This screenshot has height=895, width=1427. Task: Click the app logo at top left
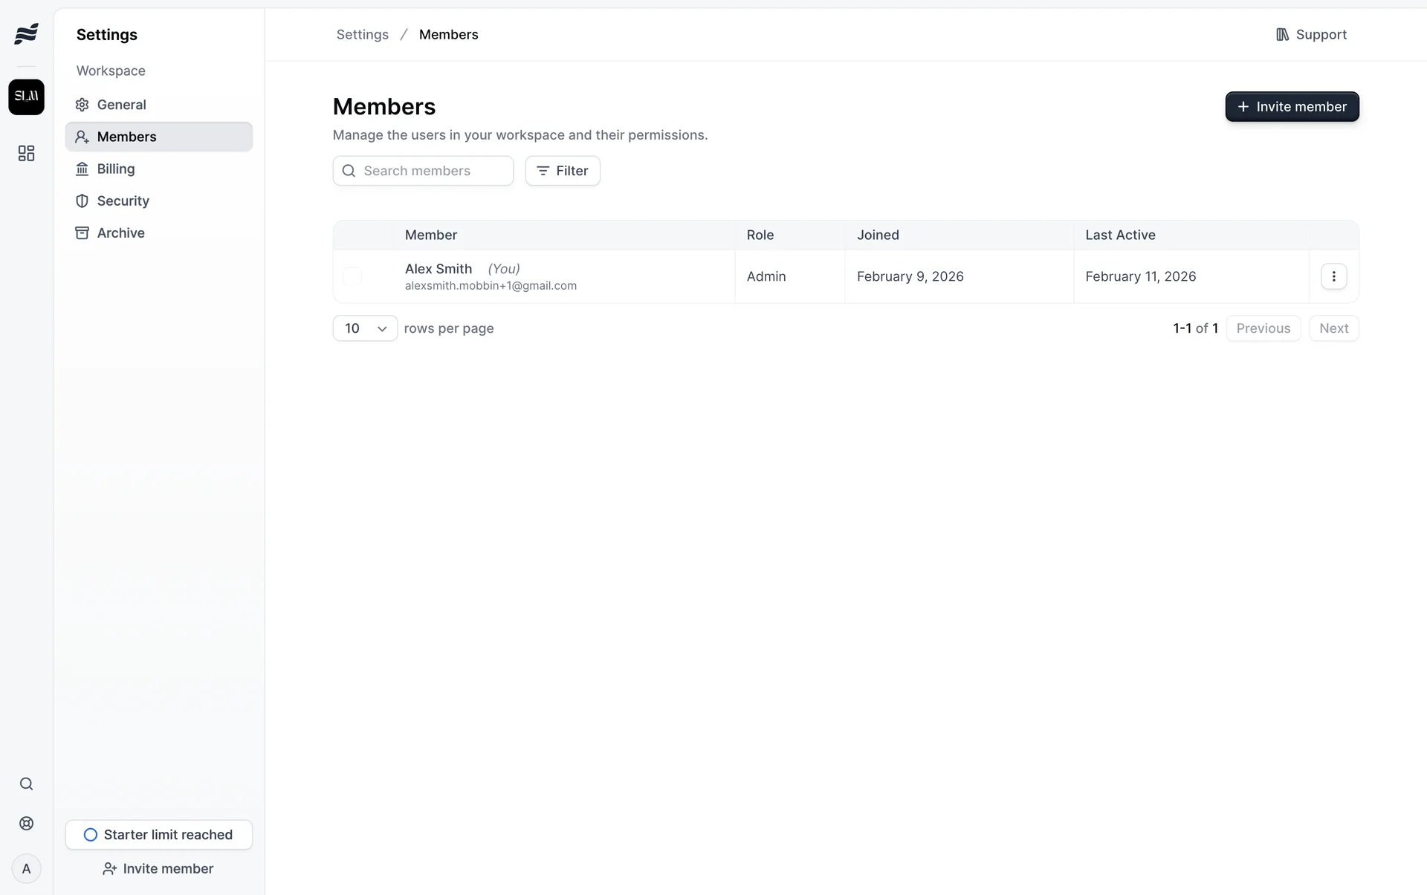point(26,34)
